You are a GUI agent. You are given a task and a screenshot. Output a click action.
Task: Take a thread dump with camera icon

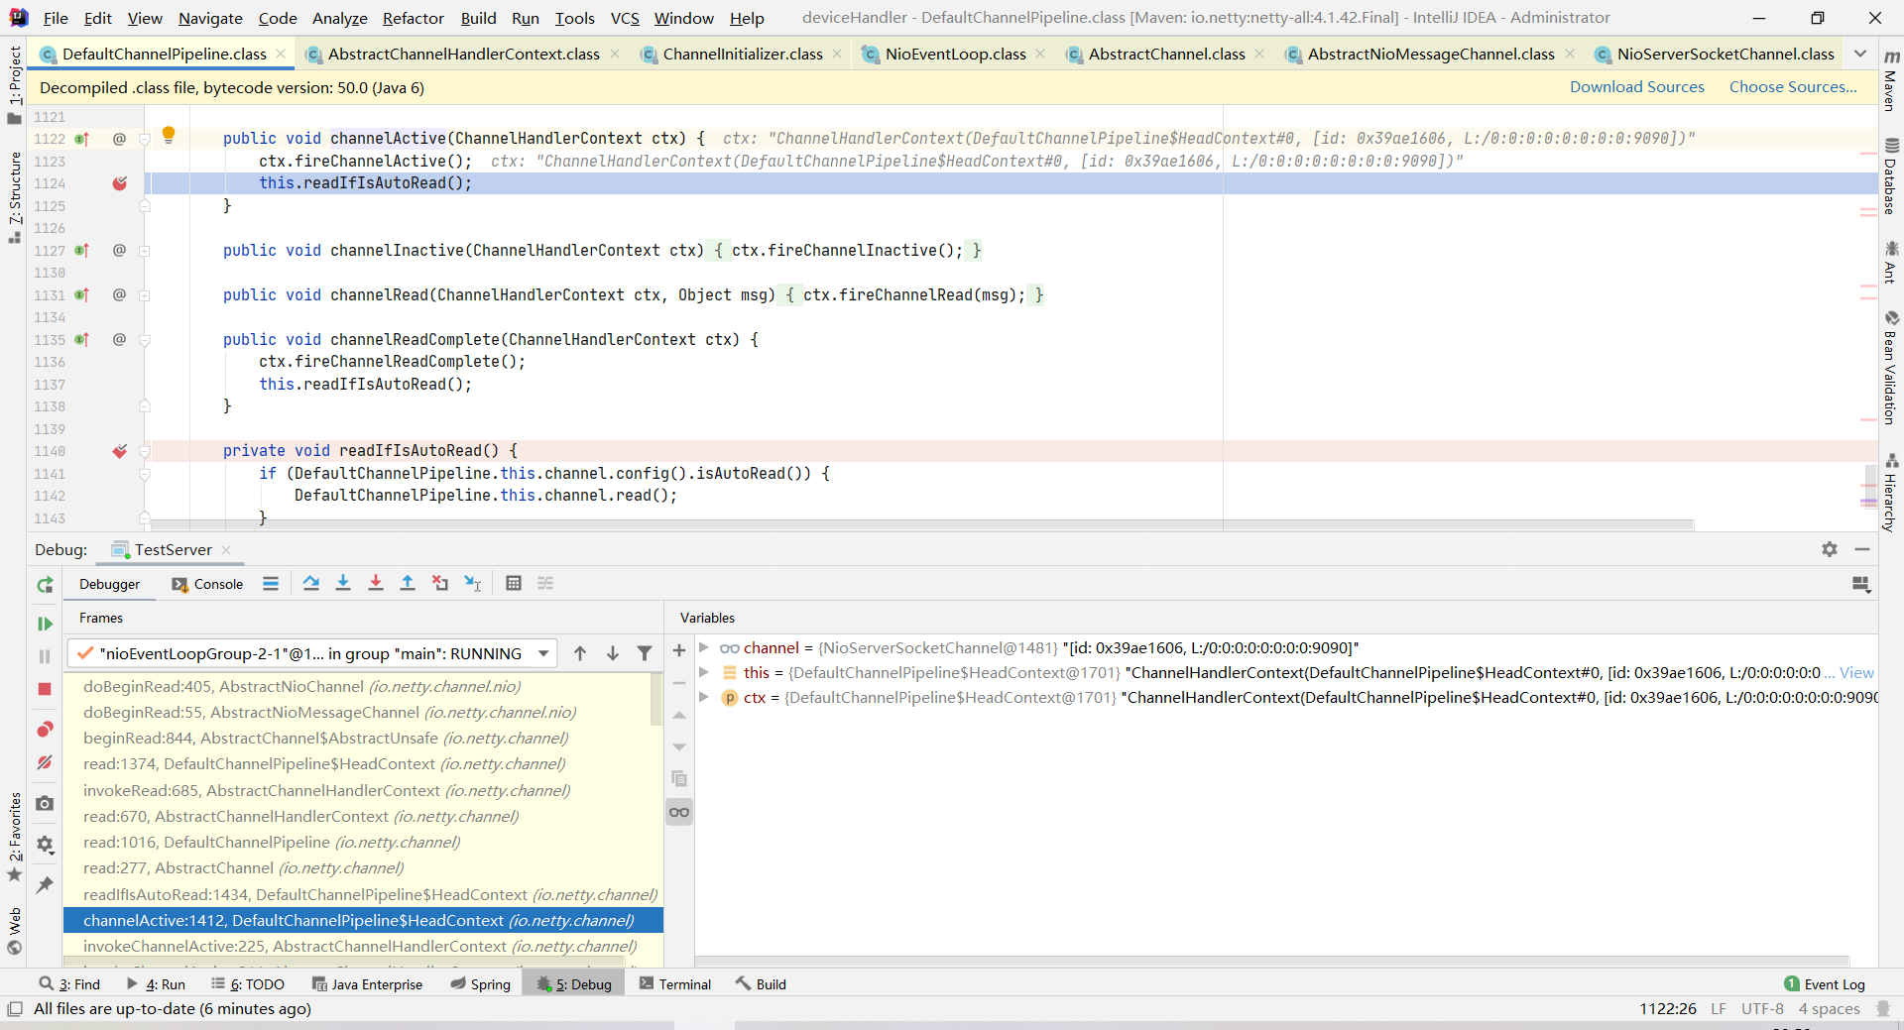click(45, 803)
